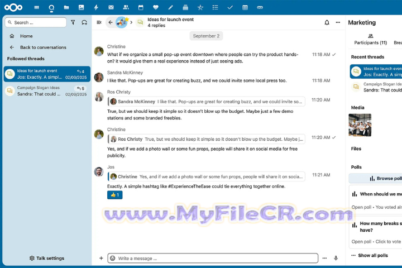Open the conversation filter icon
The width and height of the screenshot is (402, 268).
73,22
